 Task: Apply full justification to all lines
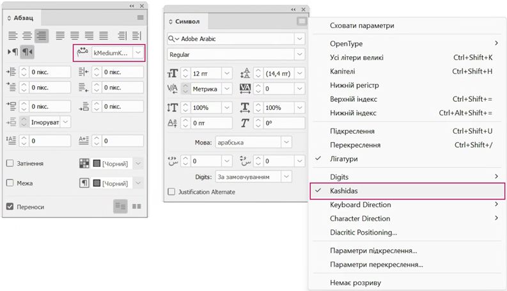click(x=104, y=36)
